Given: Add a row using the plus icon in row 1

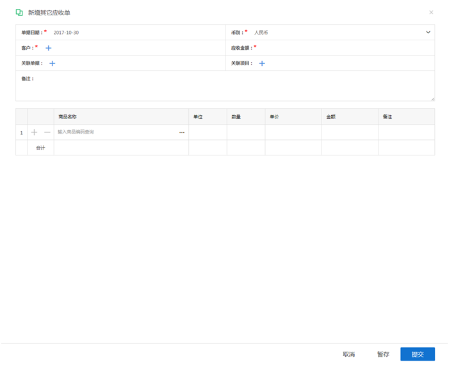Looking at the screenshot, I should [x=34, y=132].
